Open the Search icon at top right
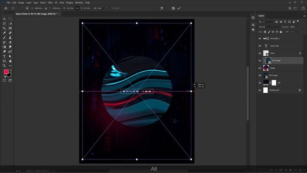The width and height of the screenshot is (307, 173). pos(290,8)
